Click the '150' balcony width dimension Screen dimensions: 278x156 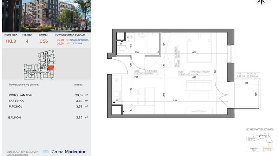coord(247,83)
